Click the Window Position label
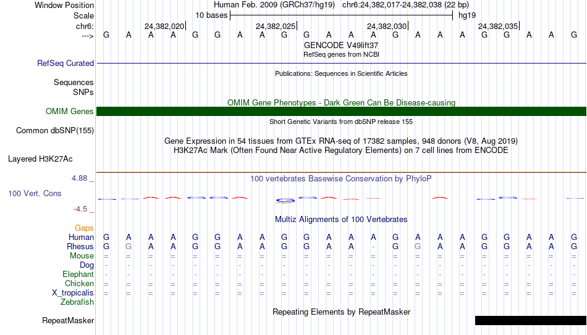 (64, 5)
